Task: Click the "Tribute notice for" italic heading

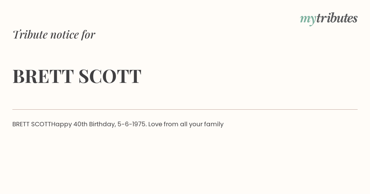Action: click(x=54, y=34)
